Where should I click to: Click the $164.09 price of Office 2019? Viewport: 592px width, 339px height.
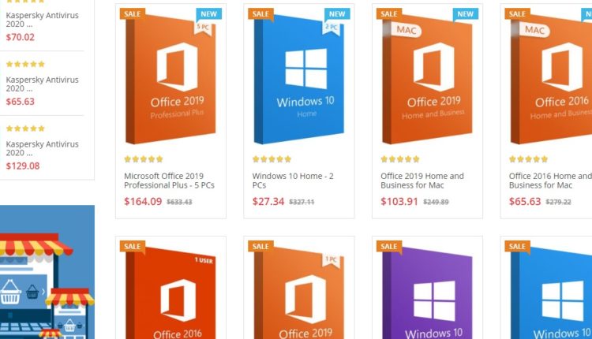pos(143,201)
